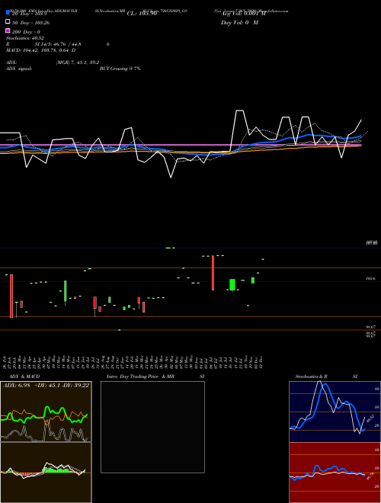Click the MACD values line in the header
Screen dimensions: 381x503
pos(40,50)
